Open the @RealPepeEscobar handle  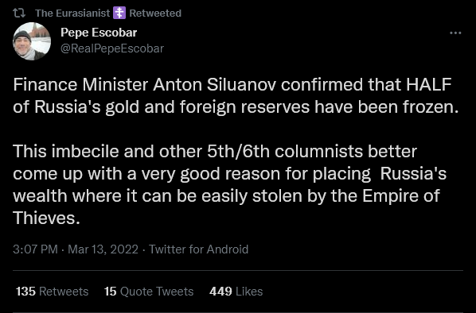tap(112, 48)
